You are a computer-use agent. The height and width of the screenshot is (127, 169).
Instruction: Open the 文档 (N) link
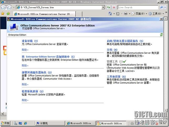112,50
